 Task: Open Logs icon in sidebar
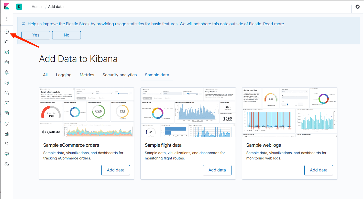pyautogui.click(x=7, y=103)
